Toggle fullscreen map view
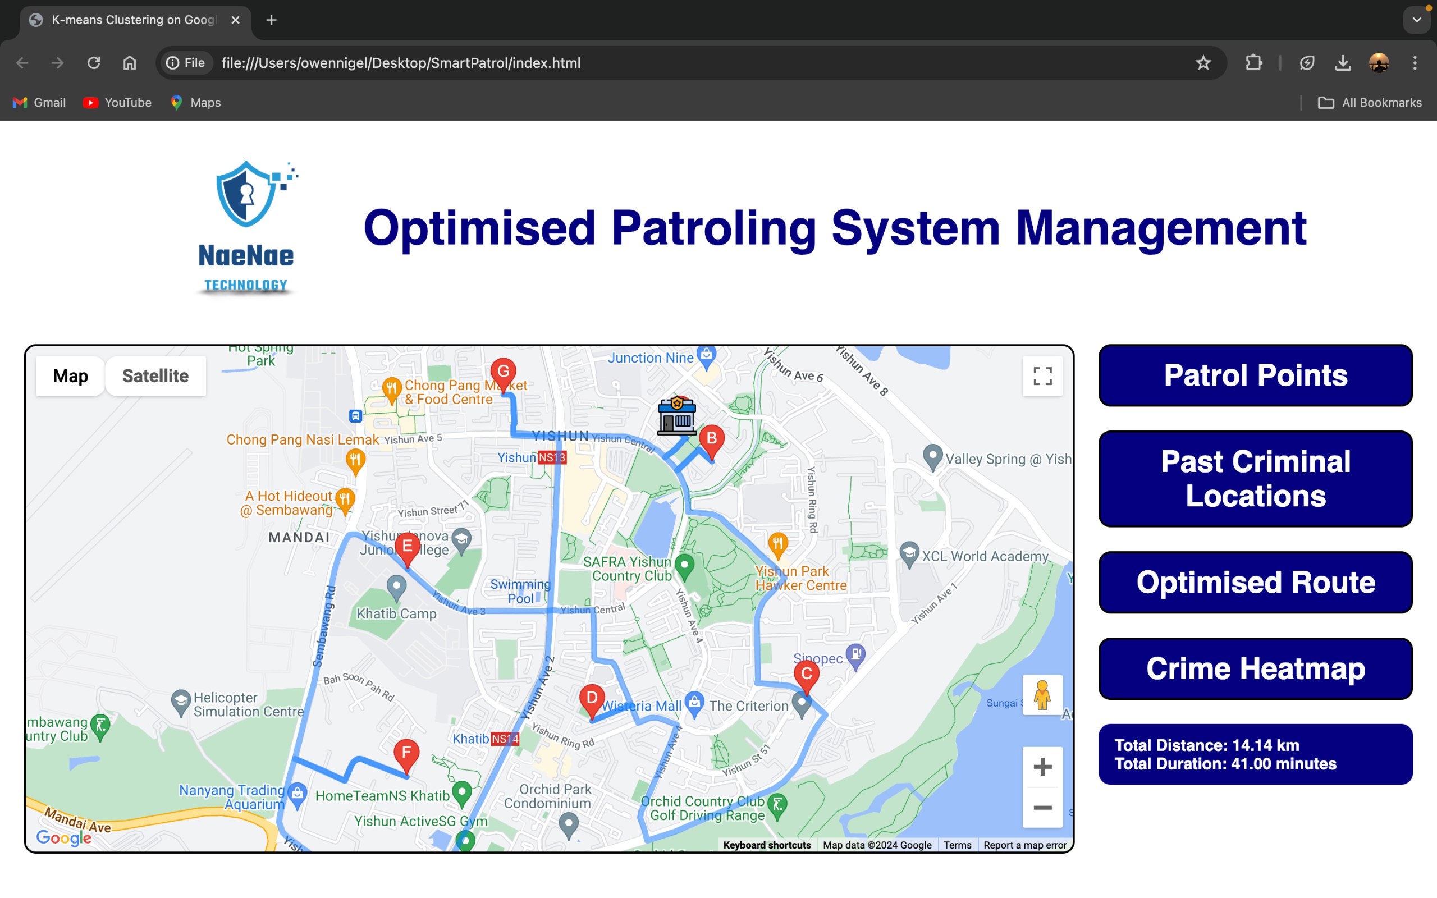Viewport: 1437px width, 898px height. click(1042, 376)
